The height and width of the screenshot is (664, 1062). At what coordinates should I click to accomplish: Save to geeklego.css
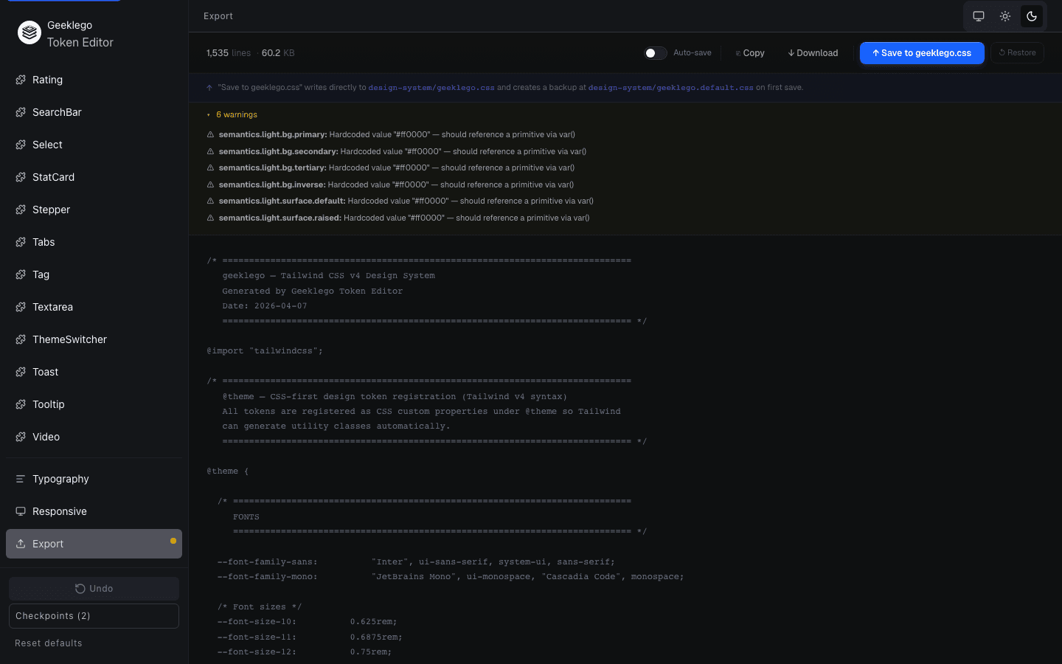[922, 53]
